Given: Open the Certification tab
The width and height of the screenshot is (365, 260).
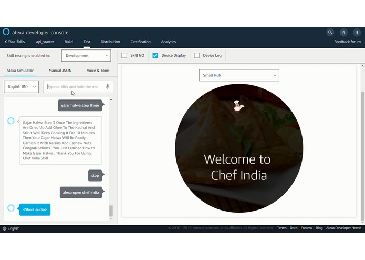Looking at the screenshot, I should (x=140, y=42).
